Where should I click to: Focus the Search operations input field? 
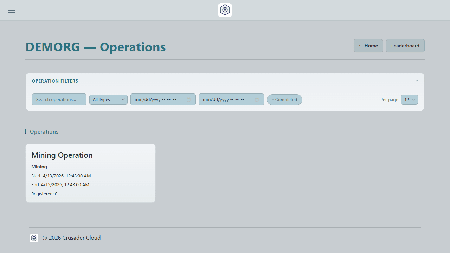(x=59, y=99)
